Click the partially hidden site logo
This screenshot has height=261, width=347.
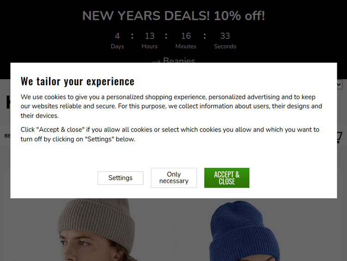(8, 102)
